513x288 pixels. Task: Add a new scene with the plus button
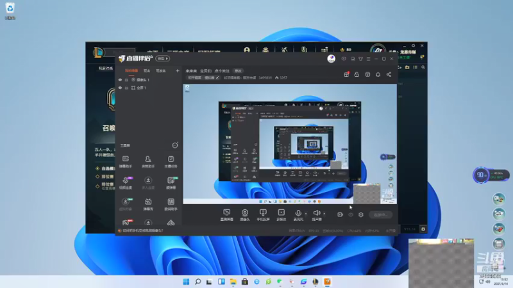click(x=178, y=70)
